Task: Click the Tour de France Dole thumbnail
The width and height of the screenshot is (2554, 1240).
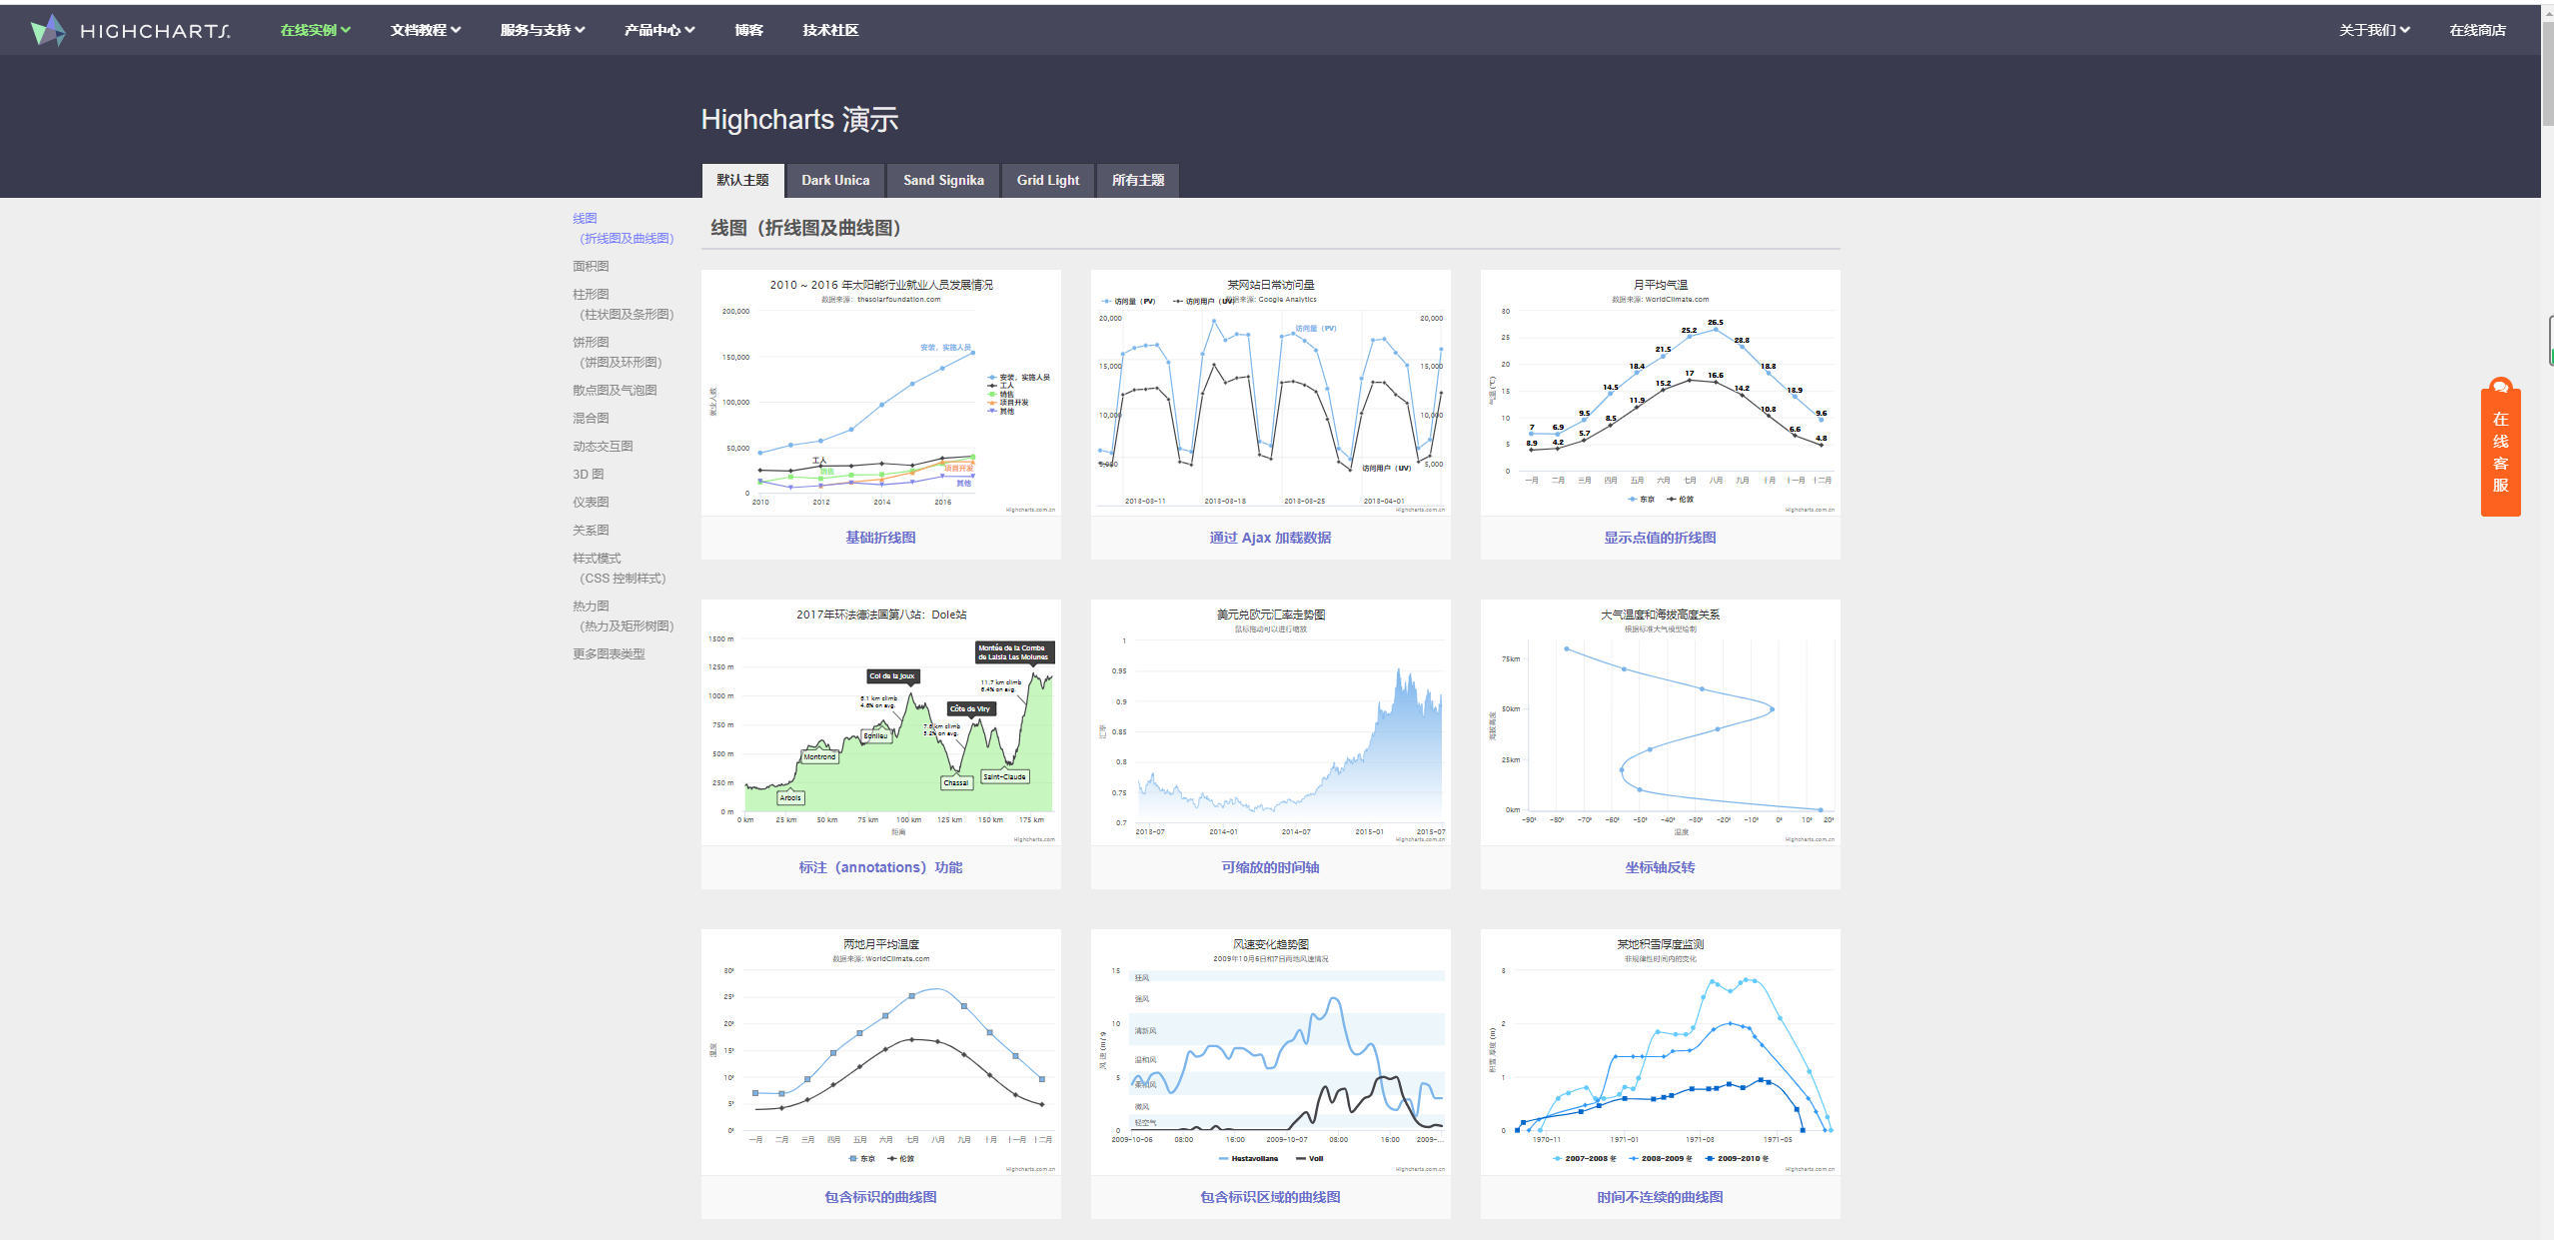Action: 880,722
